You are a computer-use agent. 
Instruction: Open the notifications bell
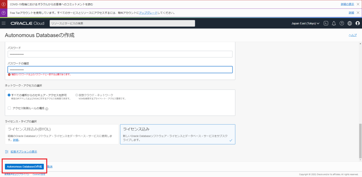pos(334,23)
